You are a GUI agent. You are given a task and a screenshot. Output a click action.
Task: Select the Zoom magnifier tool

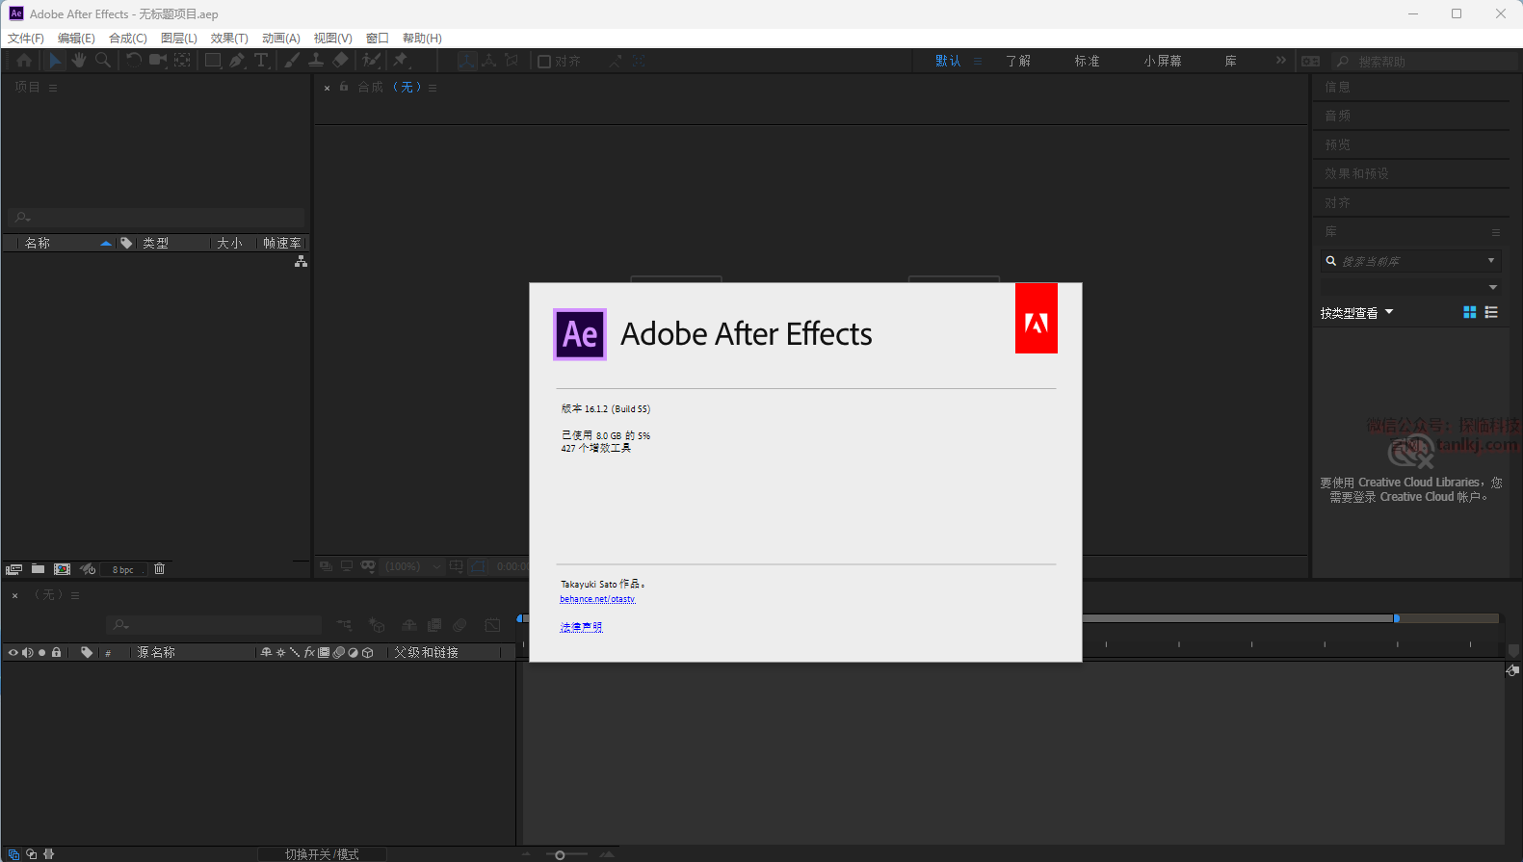point(103,61)
